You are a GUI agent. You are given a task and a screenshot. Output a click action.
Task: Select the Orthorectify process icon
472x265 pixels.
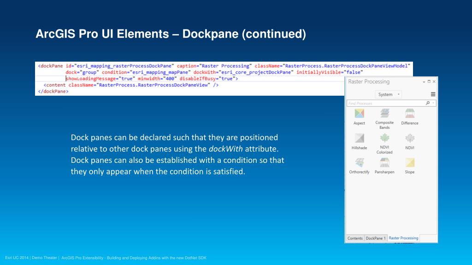click(x=359, y=162)
